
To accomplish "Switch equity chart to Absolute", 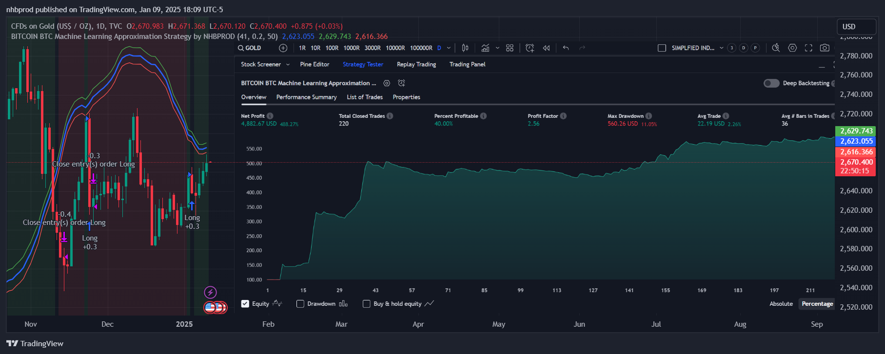I will tap(781, 304).
